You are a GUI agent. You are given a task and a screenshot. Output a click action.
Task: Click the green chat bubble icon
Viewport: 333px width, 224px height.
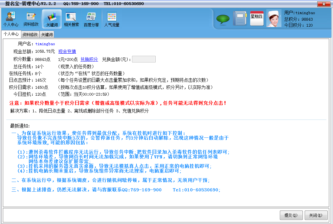coord(223,19)
